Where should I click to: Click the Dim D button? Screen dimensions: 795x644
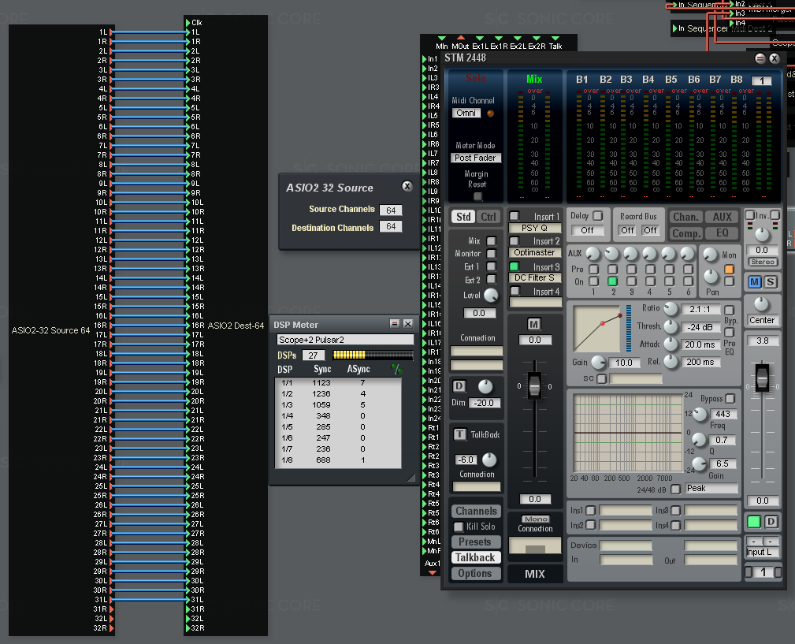(460, 386)
